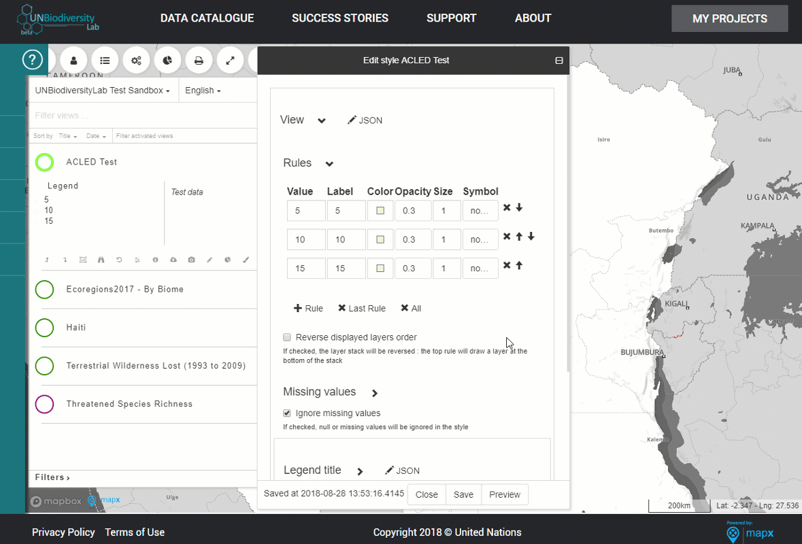Open the Support menu

click(x=452, y=18)
